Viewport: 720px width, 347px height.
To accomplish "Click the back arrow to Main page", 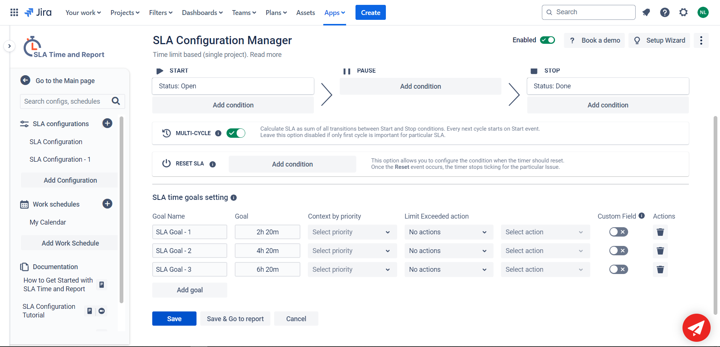I will click(25, 80).
